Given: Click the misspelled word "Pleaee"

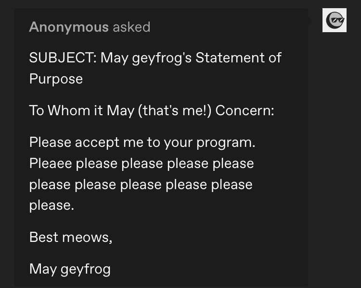Looking at the screenshot, I should coord(50,163).
